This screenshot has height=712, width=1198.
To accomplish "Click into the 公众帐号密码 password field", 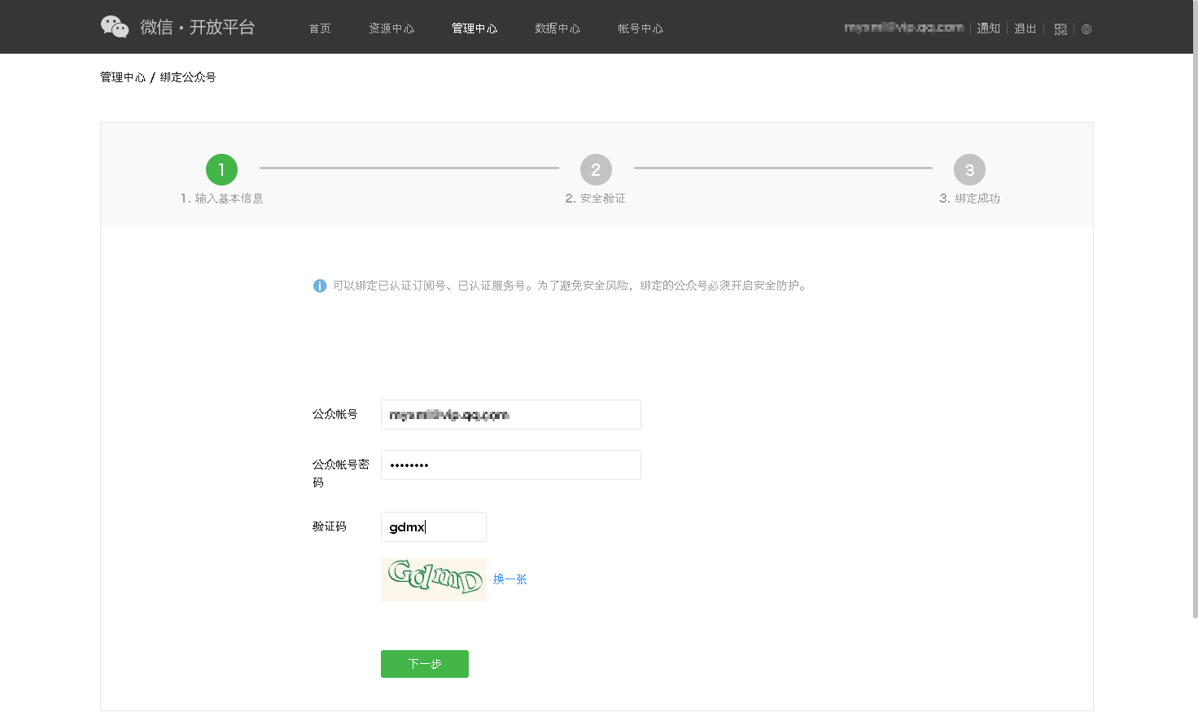I will tap(510, 465).
